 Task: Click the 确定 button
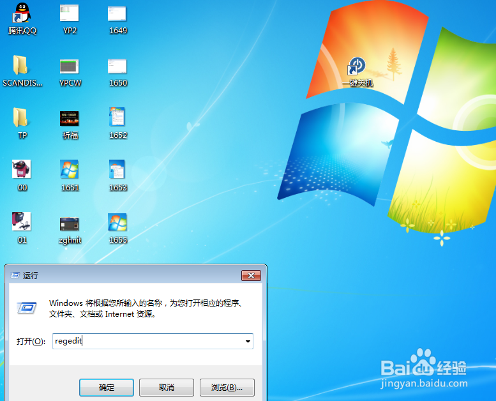(x=107, y=388)
